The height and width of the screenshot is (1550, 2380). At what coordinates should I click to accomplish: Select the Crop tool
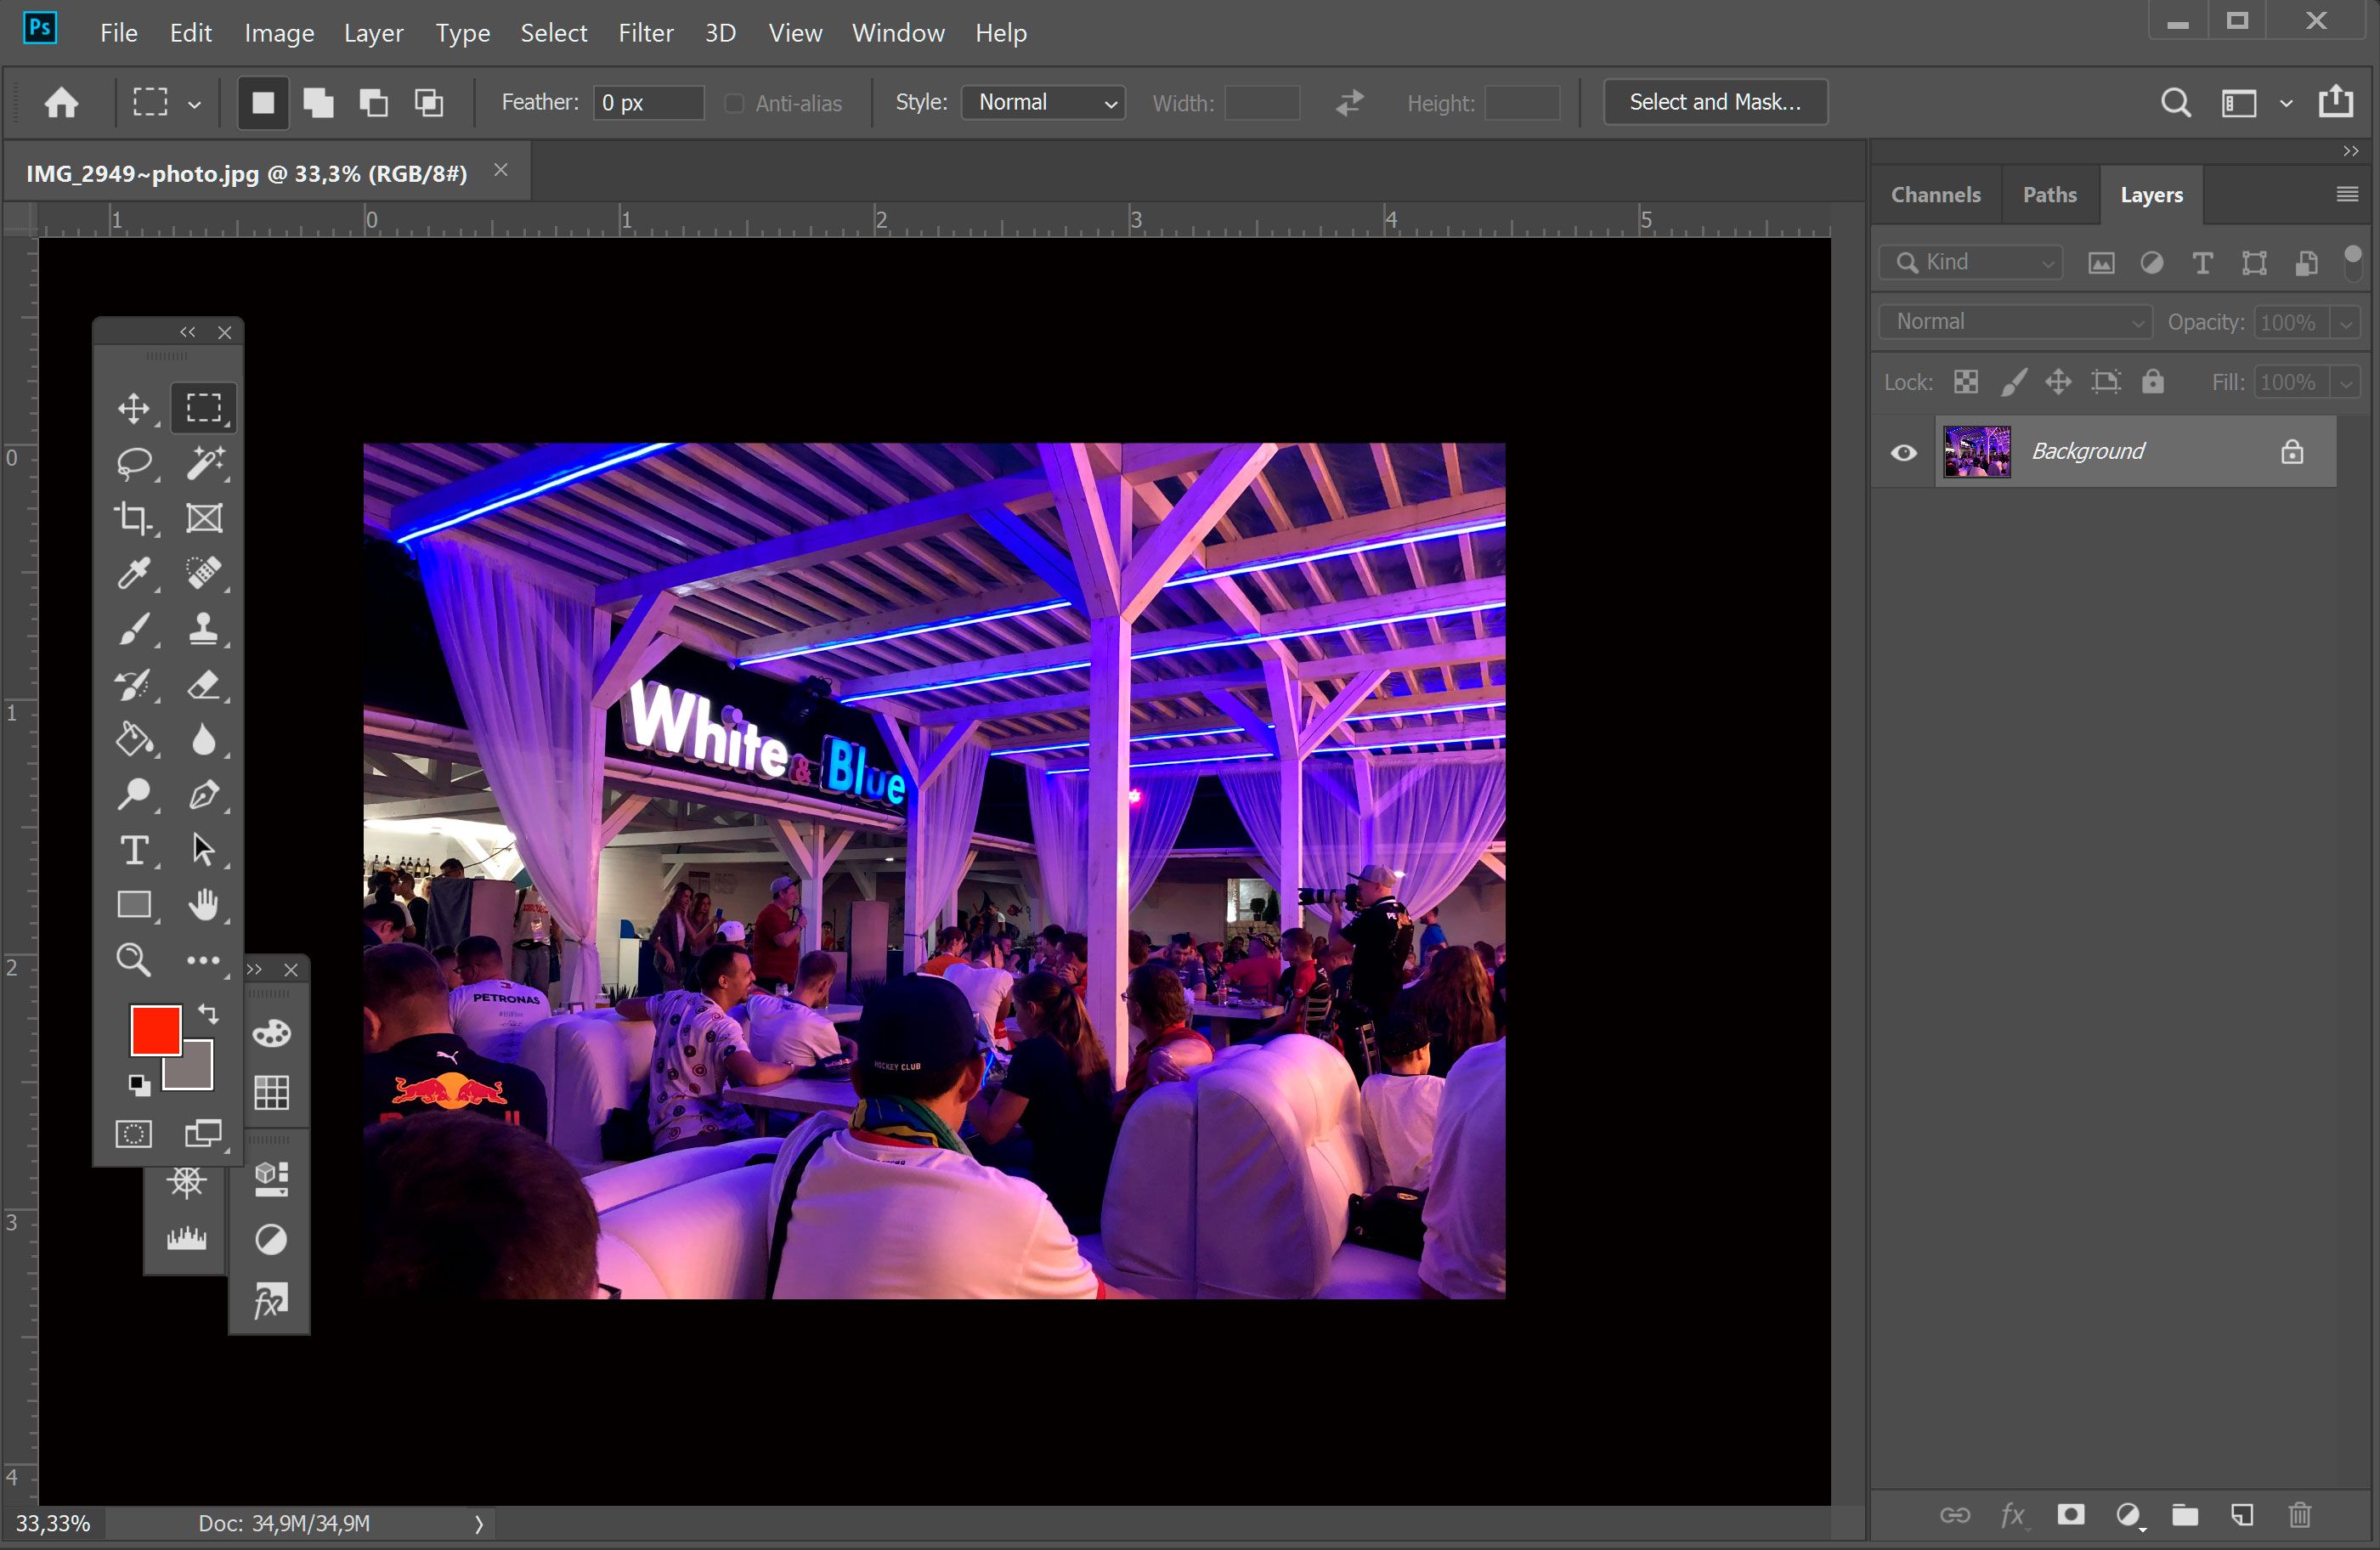pos(135,516)
